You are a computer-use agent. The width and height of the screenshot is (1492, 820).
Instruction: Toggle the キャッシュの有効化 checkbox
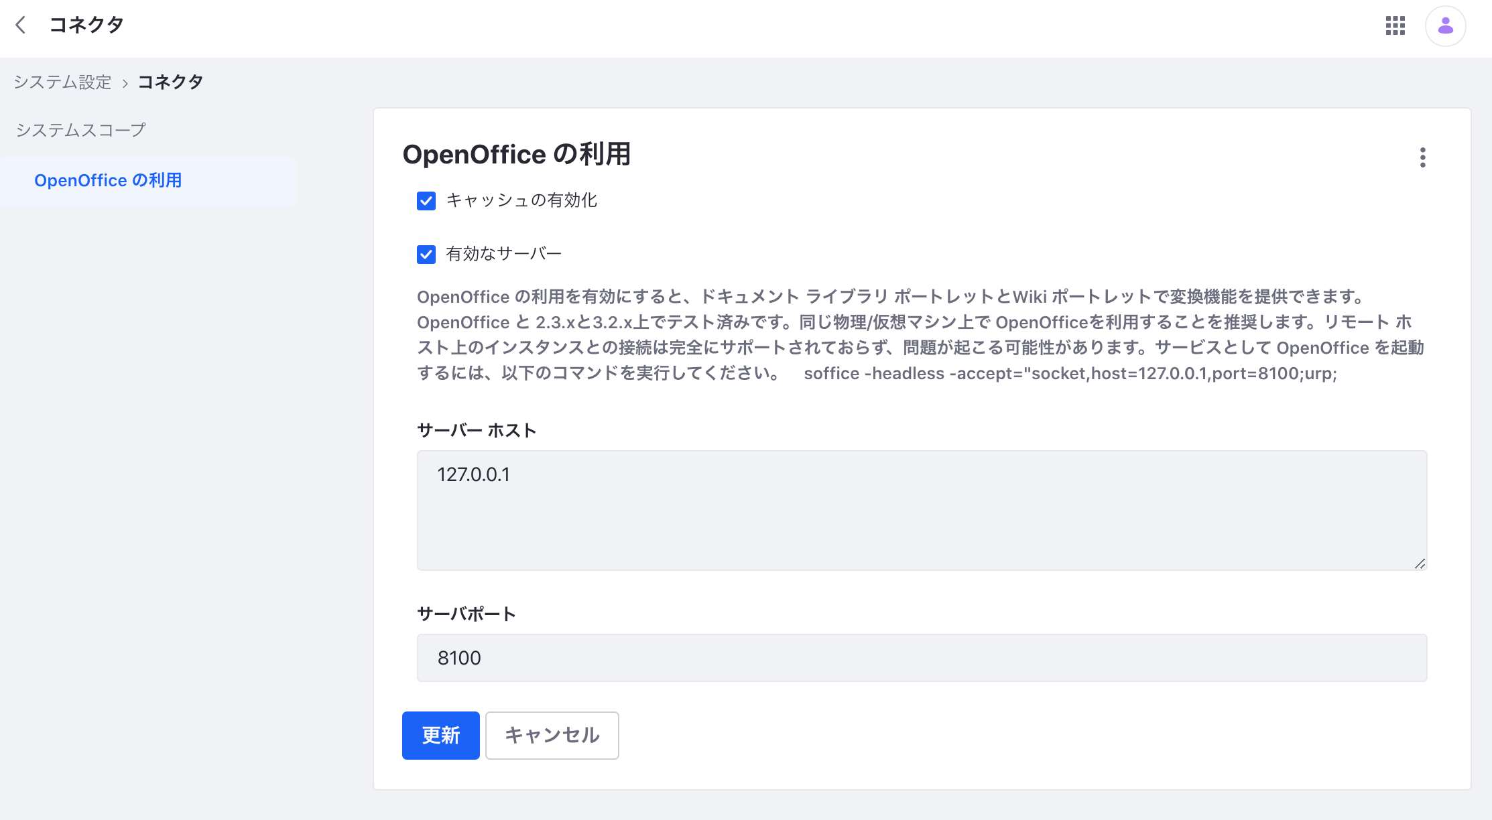click(x=426, y=201)
